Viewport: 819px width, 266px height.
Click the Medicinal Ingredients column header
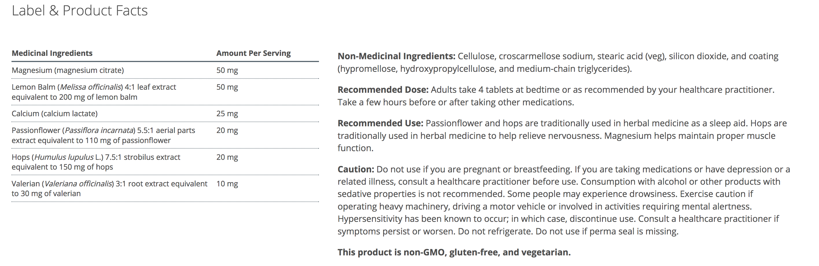point(52,53)
